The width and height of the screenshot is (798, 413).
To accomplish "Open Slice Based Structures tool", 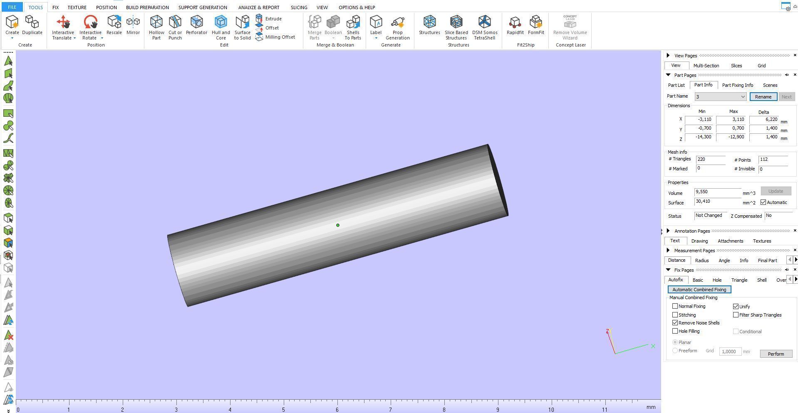I will [456, 27].
